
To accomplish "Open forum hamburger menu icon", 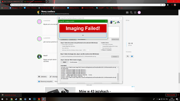I will [x=135, y=12].
